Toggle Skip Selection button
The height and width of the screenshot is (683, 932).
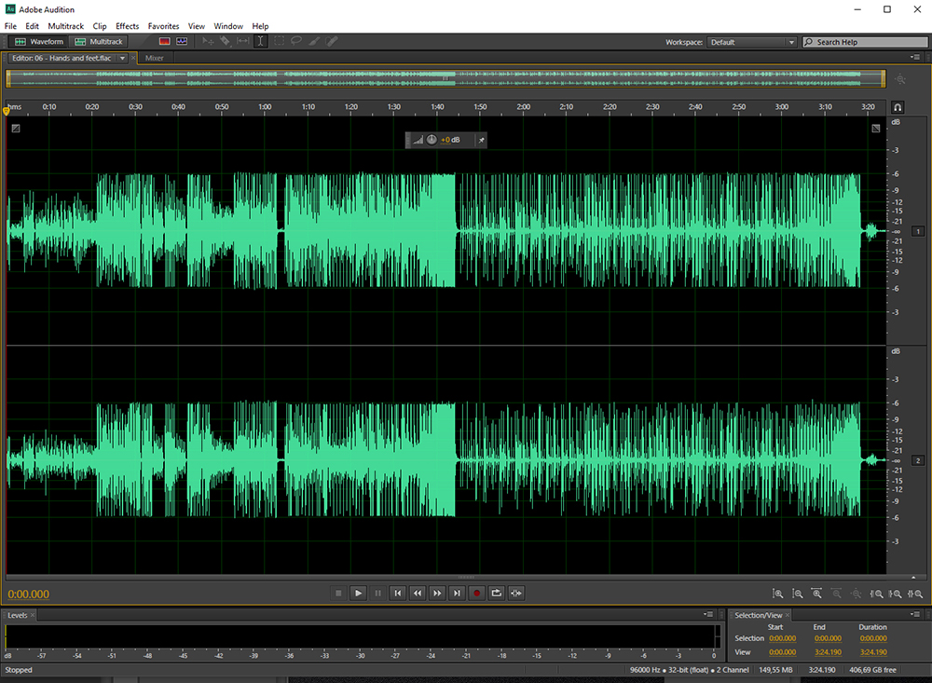516,593
